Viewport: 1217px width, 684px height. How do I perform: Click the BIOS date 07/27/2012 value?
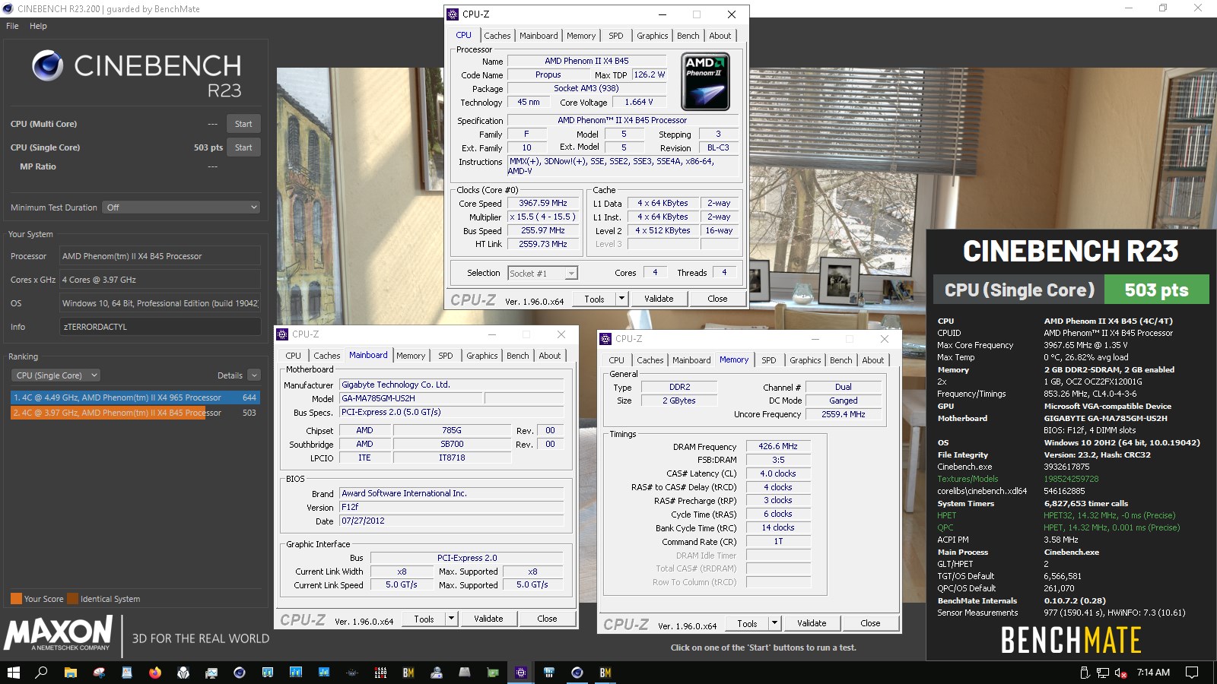[452, 521]
